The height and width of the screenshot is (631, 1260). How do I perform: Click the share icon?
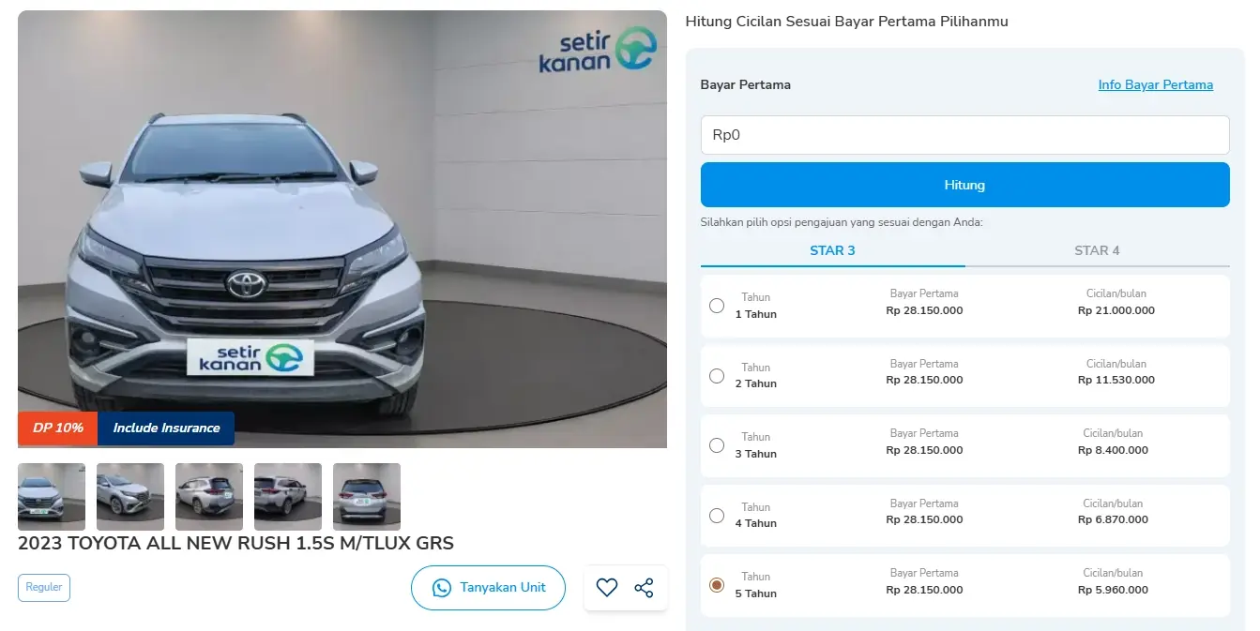click(x=644, y=588)
